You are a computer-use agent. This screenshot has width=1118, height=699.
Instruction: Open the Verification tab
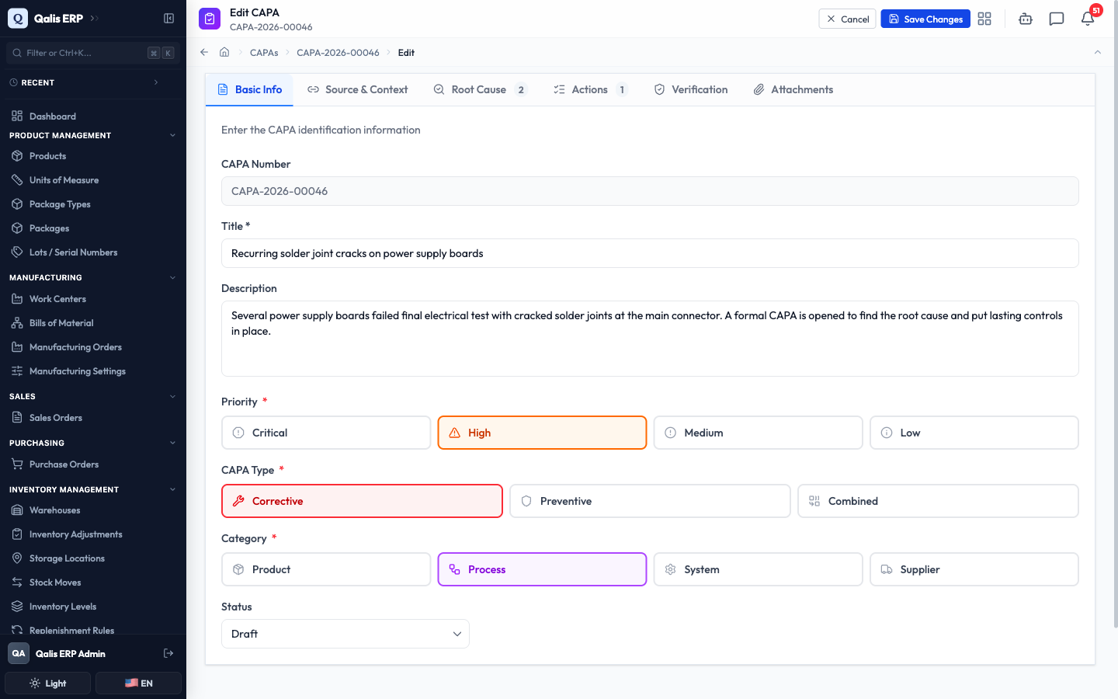(x=691, y=89)
